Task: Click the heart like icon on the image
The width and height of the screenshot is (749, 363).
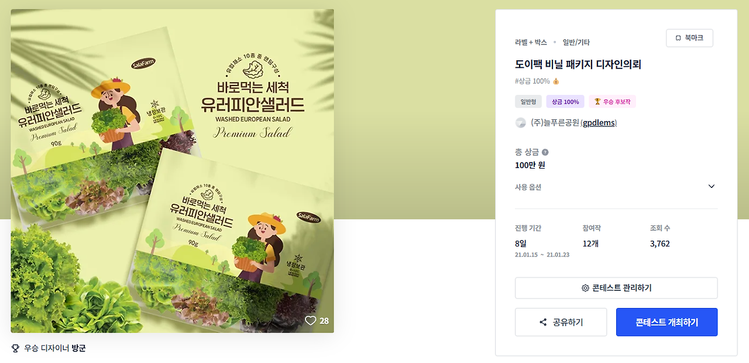Action: click(x=310, y=321)
